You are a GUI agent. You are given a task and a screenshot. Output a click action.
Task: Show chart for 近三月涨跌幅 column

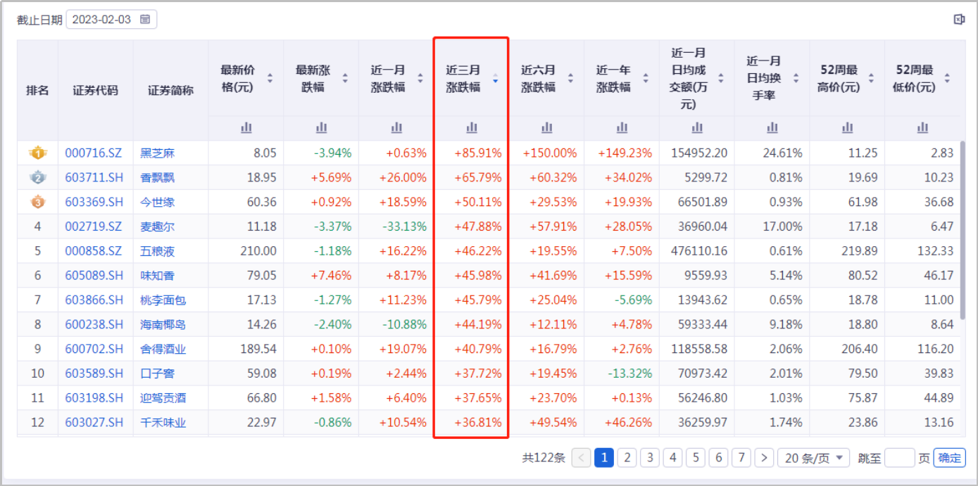coord(472,127)
